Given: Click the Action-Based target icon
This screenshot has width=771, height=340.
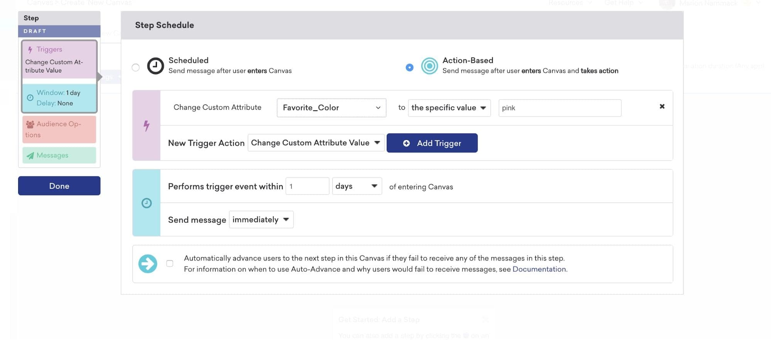Looking at the screenshot, I should click(429, 66).
